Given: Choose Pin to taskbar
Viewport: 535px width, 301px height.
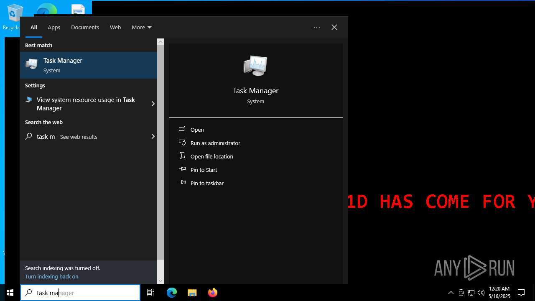Looking at the screenshot, I should (207, 183).
